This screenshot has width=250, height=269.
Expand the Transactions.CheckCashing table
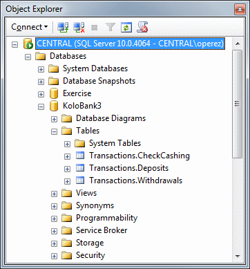[67, 157]
